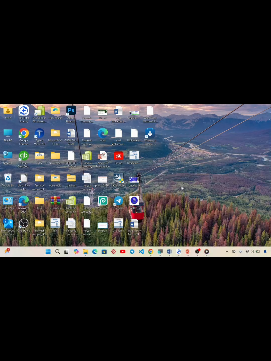This screenshot has width=271, height=361.
Task: Open Pinterest from the taskbar
Action: (113, 252)
